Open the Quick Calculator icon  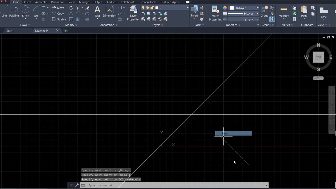point(294,19)
